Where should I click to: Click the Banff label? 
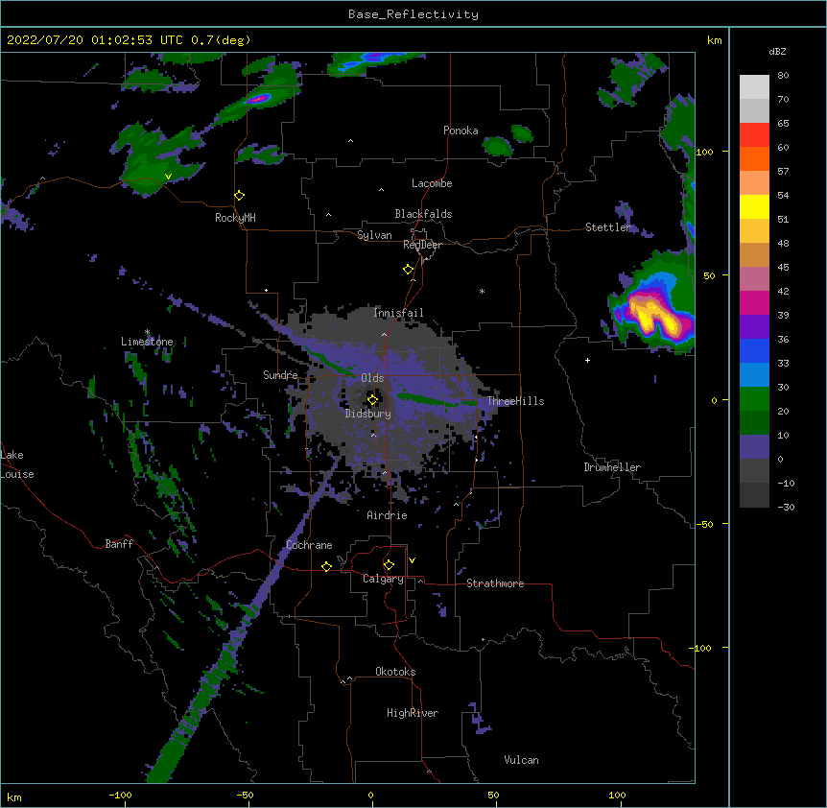(119, 544)
